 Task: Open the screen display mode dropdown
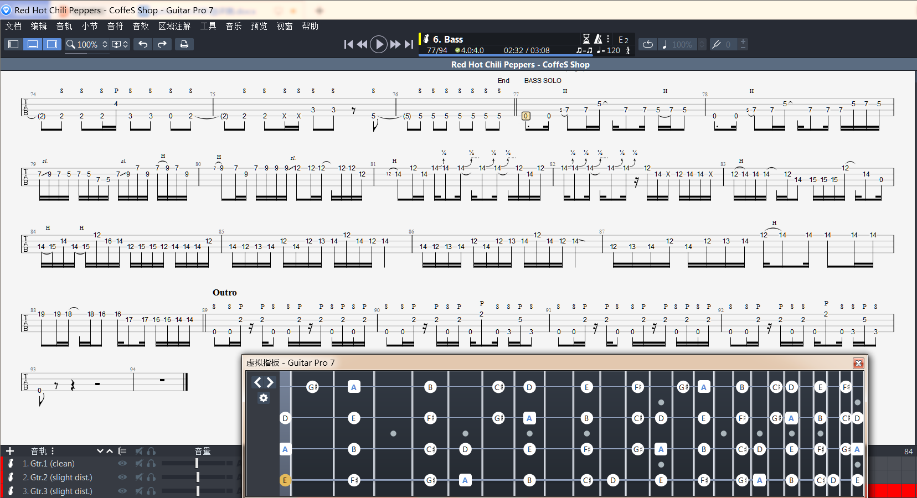[x=120, y=44]
